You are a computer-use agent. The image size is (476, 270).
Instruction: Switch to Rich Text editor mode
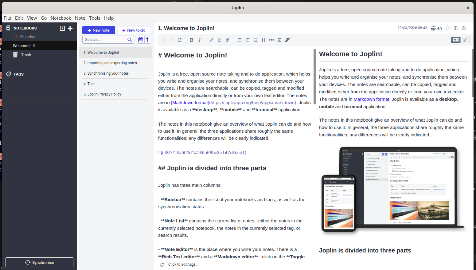pos(465,40)
